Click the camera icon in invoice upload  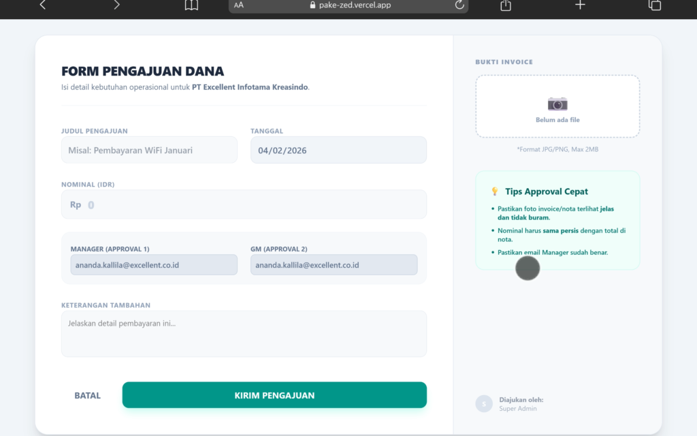pyautogui.click(x=557, y=104)
